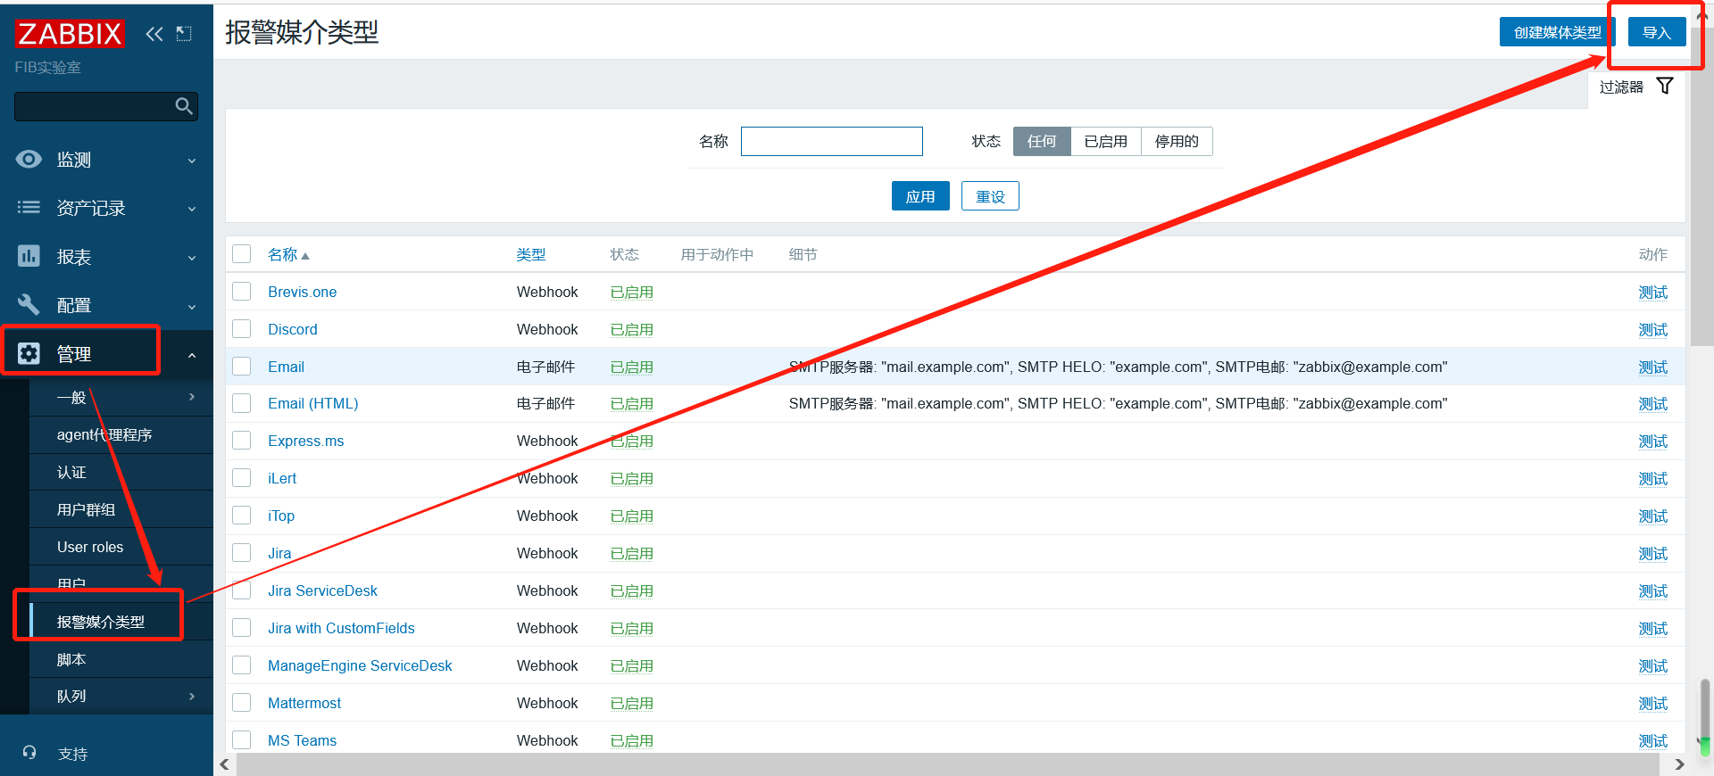1714x776 pixels.
Task: Expand the 资产记录 menu chevron
Action: (192, 209)
